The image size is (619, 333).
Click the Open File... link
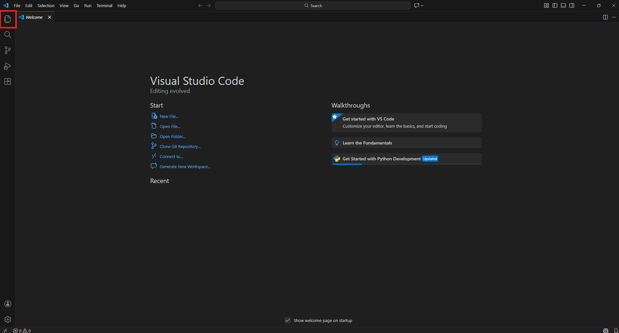170,126
